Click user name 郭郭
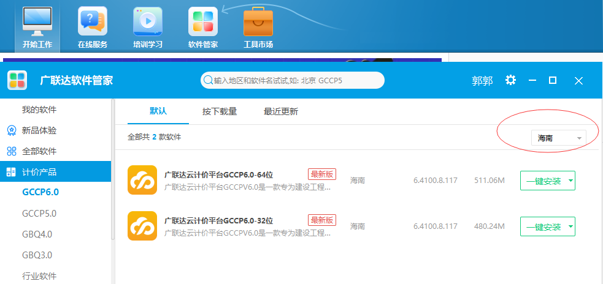The width and height of the screenshot is (603, 284). 482,81
